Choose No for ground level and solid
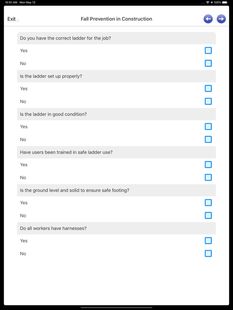 (208, 215)
